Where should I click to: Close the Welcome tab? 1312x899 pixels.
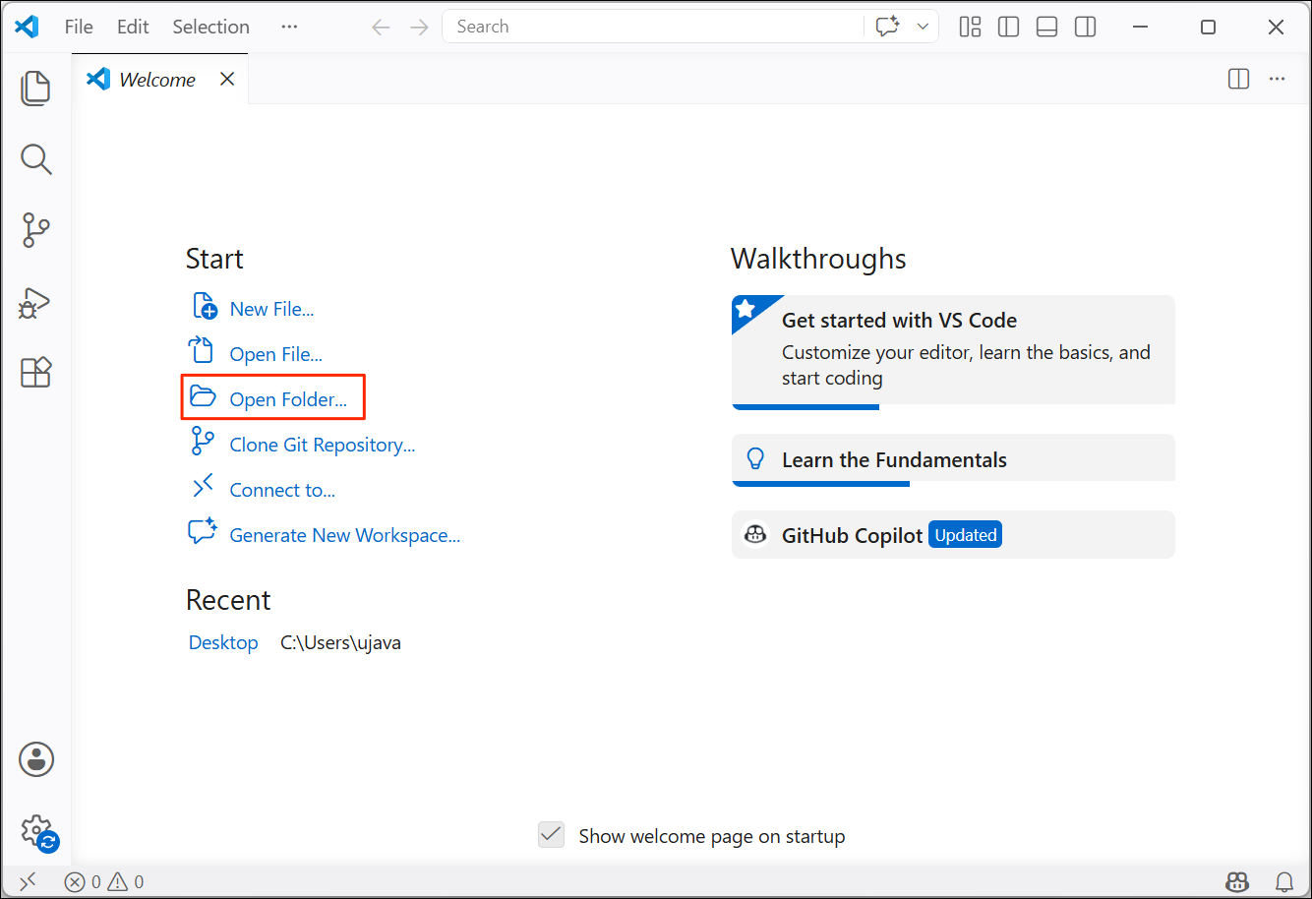227,79
